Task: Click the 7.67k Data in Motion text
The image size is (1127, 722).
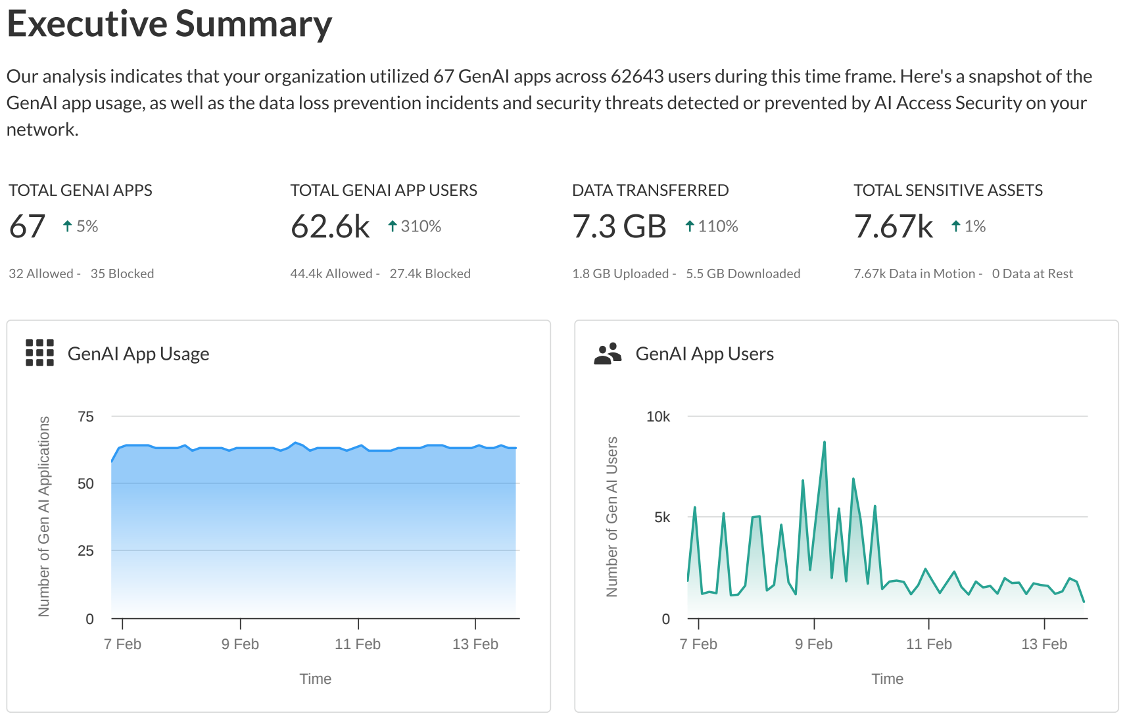Action: [x=914, y=274]
